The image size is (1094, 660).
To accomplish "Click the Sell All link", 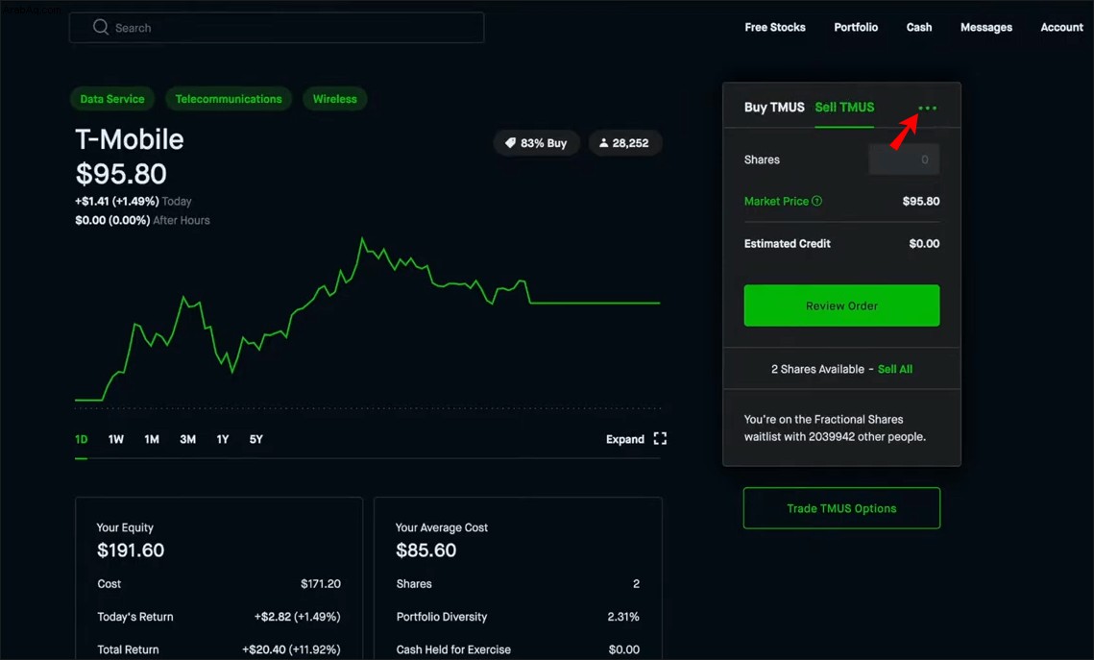I will (895, 369).
